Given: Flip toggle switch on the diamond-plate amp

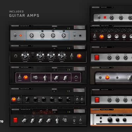Looking at the screenshot, I should pyautogui.click(x=94, y=36).
